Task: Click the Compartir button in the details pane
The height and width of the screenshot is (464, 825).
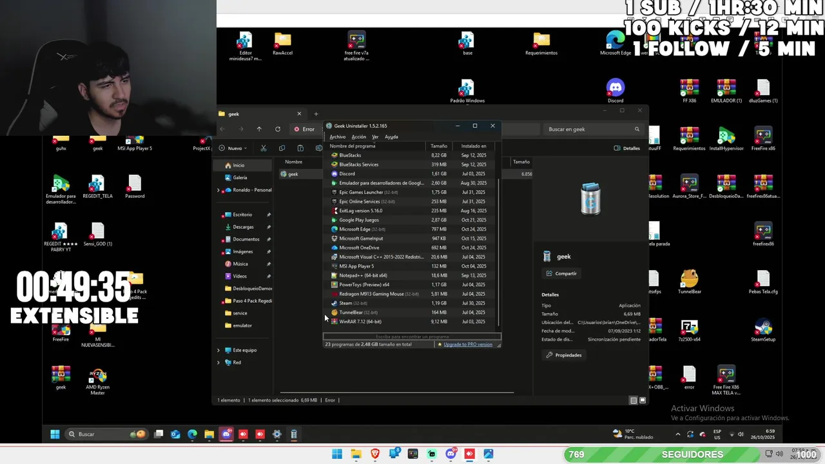Action: (561, 273)
